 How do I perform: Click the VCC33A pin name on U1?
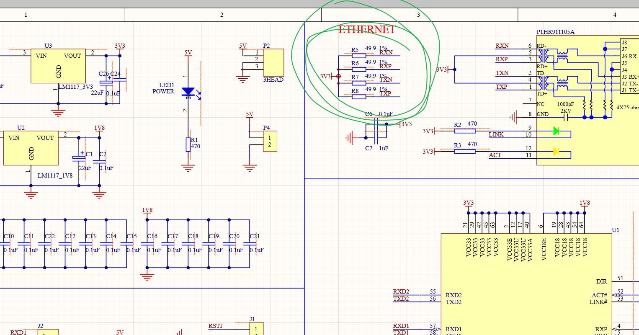tap(530, 250)
